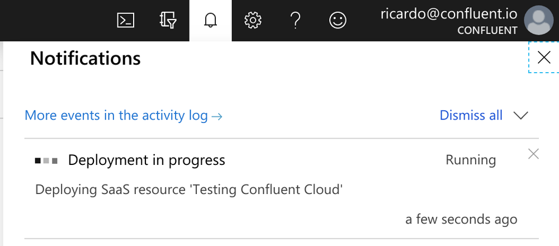The image size is (559, 246).
Task: Click the user avatar picture
Action: (538, 20)
